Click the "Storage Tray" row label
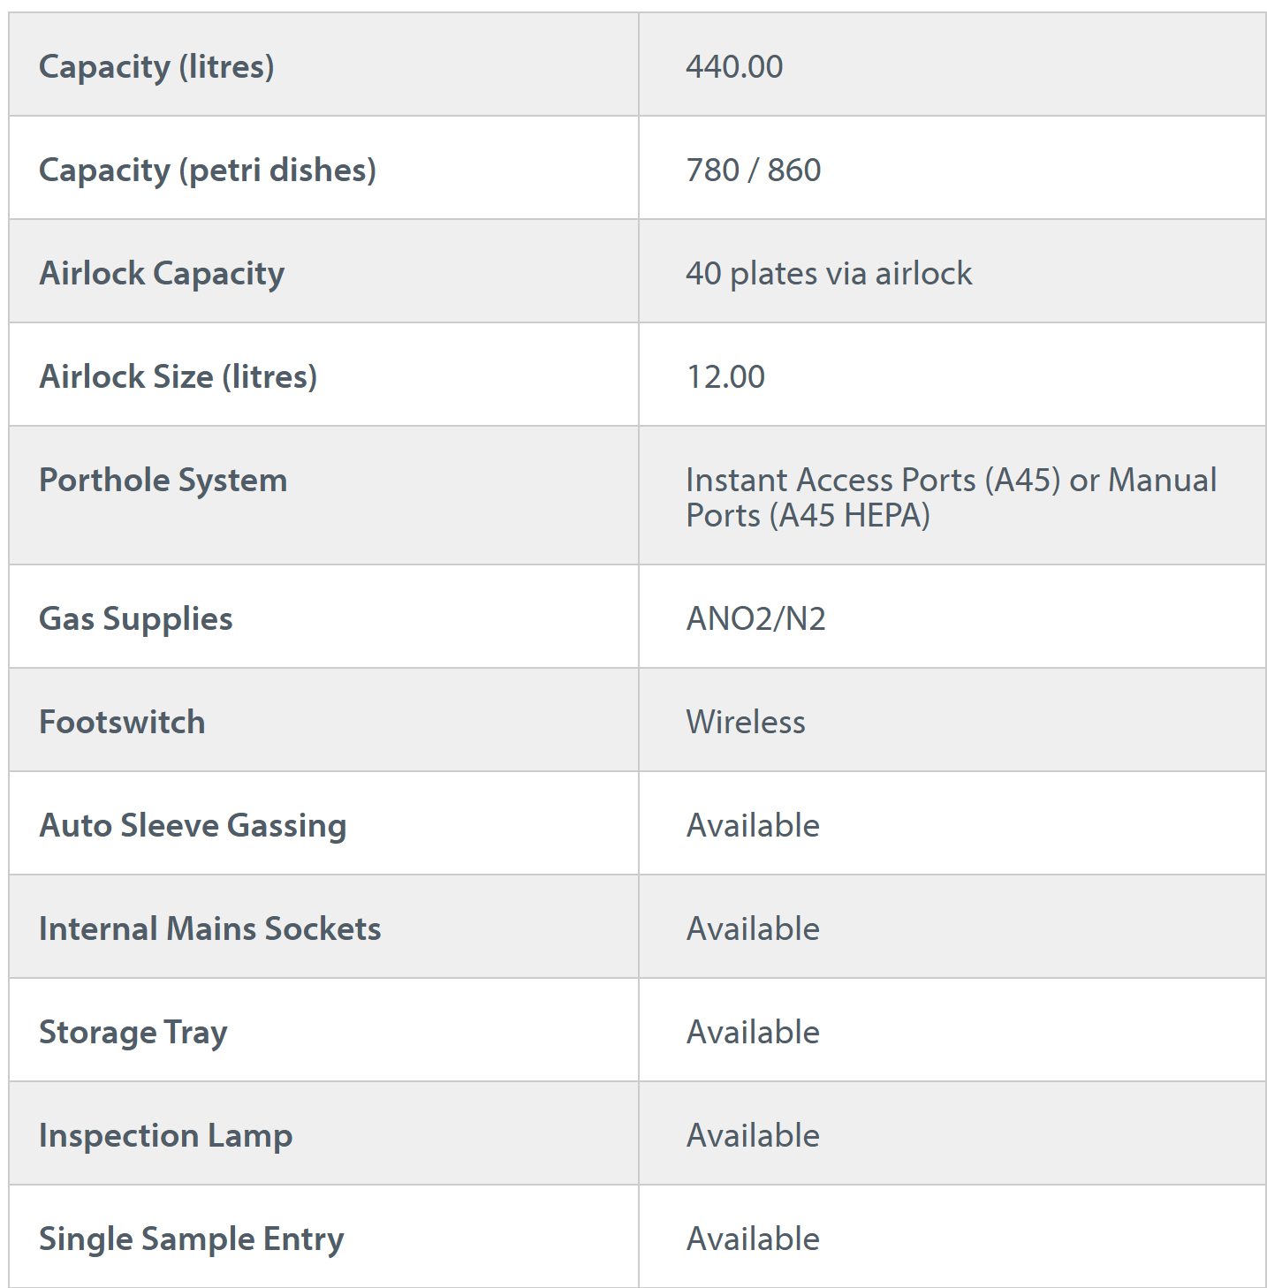This screenshot has height=1288, width=1267. click(133, 1032)
